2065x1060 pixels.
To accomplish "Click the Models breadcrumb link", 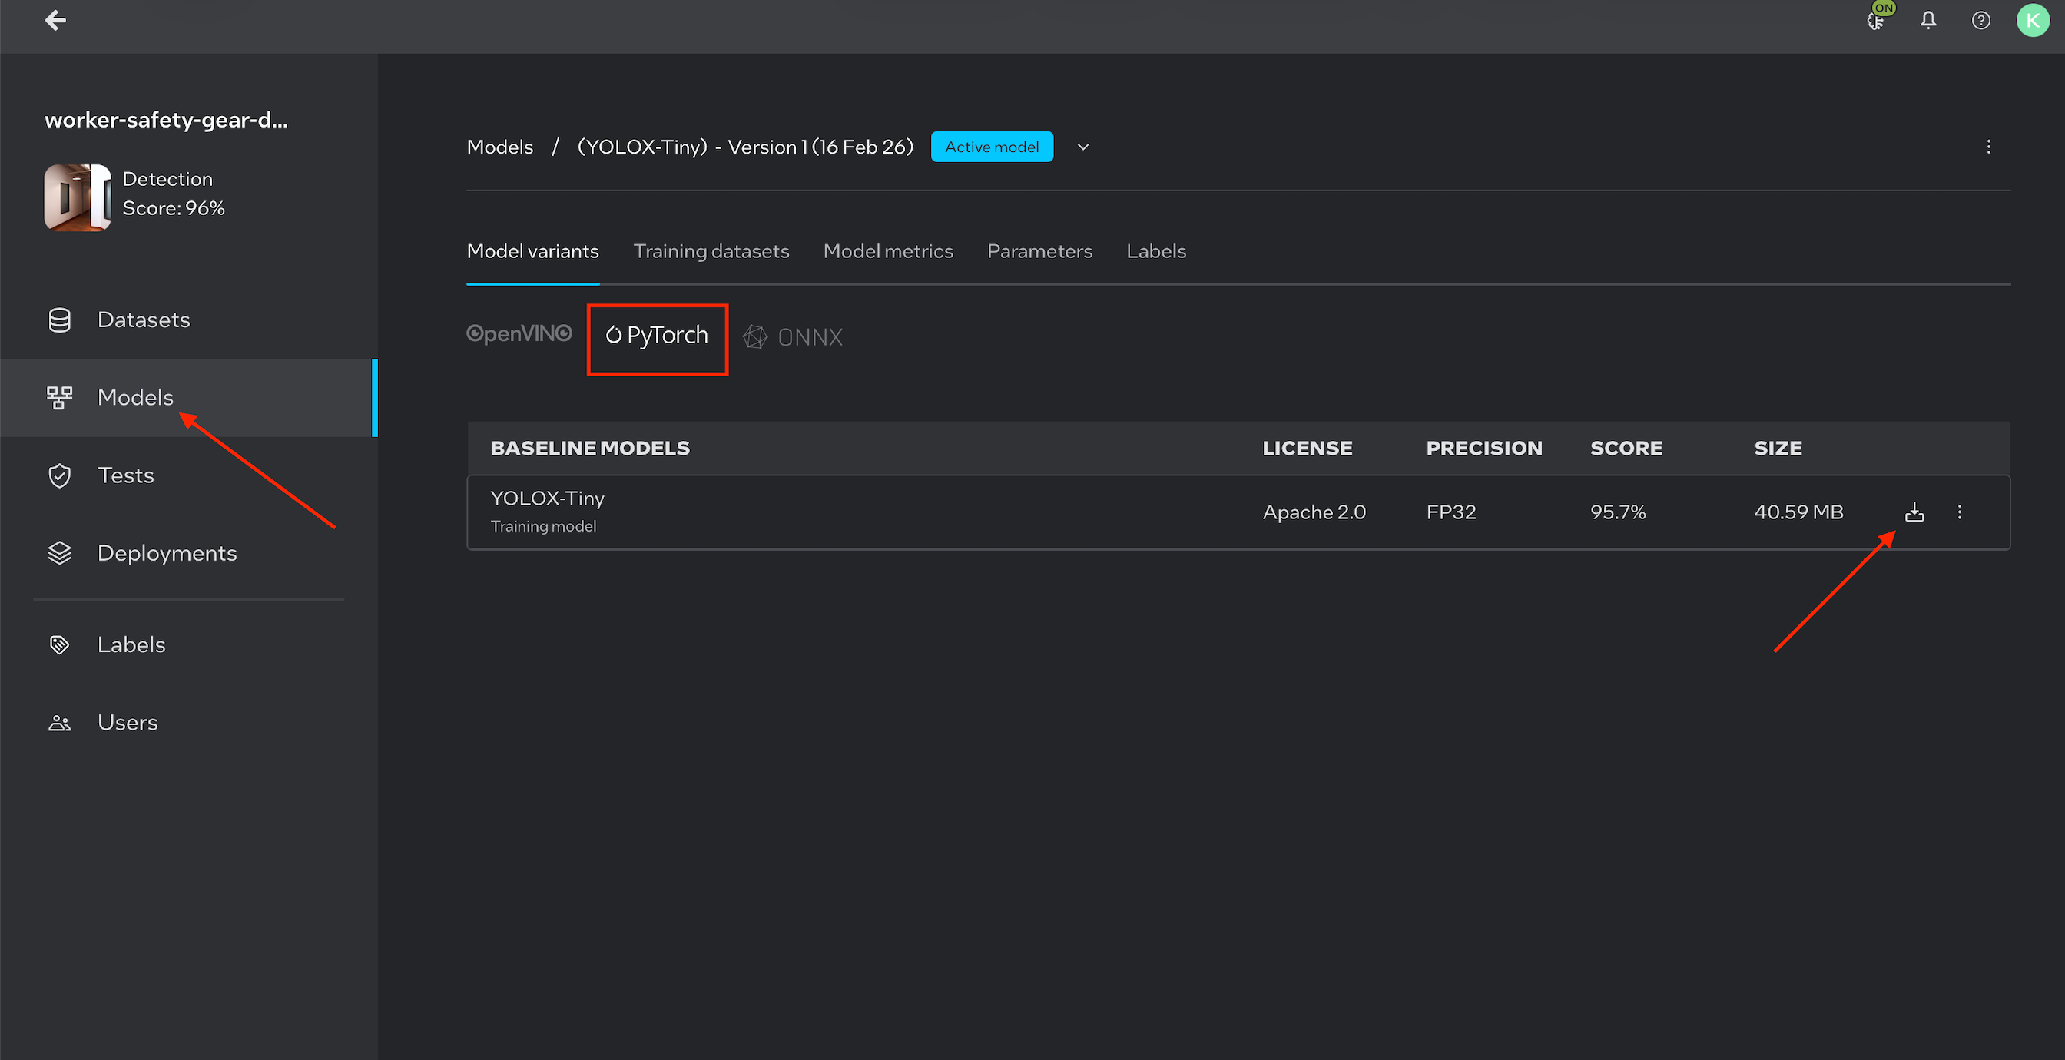I will click(x=499, y=147).
